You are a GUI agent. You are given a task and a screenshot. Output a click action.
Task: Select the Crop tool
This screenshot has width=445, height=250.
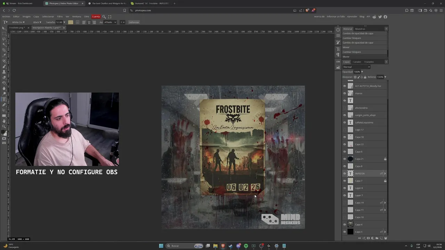tap(4, 50)
